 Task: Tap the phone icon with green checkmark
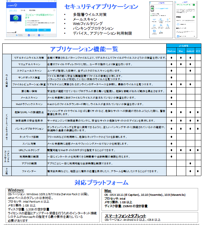point(152,8)
